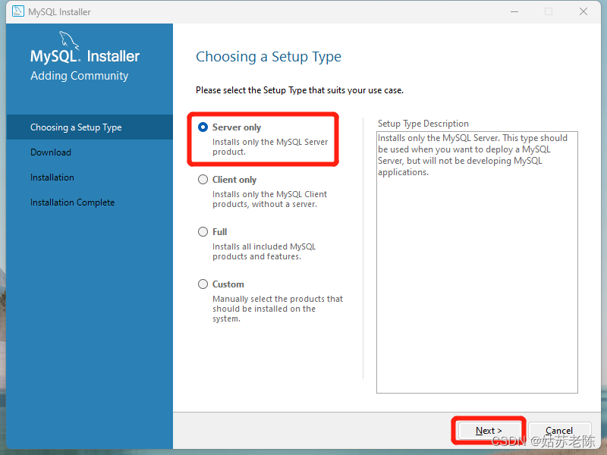Go to the Installation Complete step
Viewport: 607px width, 455px height.
[72, 202]
